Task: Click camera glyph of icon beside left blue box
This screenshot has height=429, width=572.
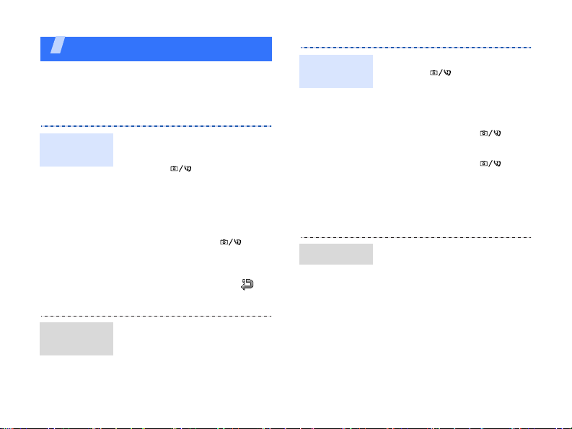Action: coord(174,169)
